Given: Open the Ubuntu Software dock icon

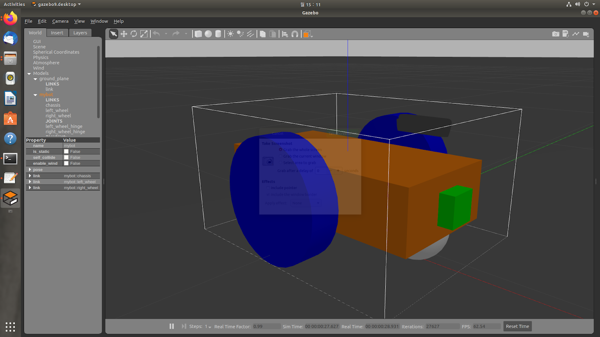Looking at the screenshot, I should tap(10, 119).
